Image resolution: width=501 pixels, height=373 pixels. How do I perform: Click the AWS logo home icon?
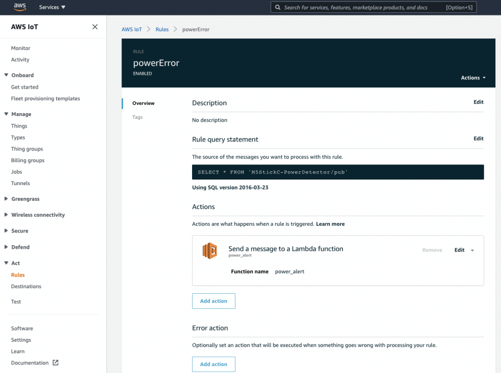(x=20, y=7)
